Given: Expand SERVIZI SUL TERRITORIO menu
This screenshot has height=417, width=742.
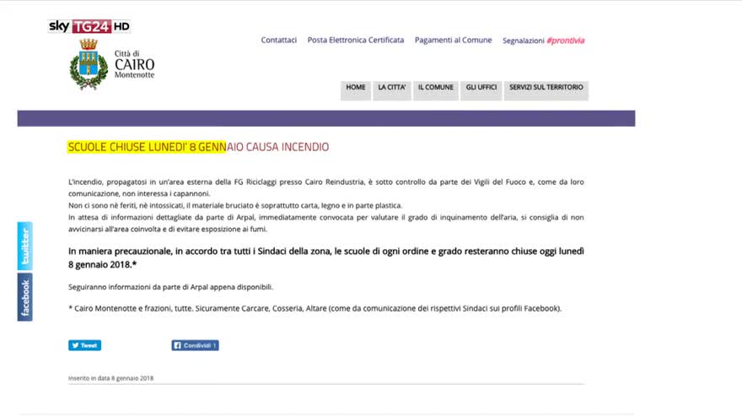Looking at the screenshot, I should coord(546,88).
